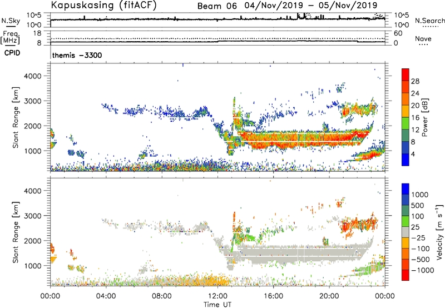Click the 500 label on Velocity colorbar
The image size is (445, 308).
417,205
